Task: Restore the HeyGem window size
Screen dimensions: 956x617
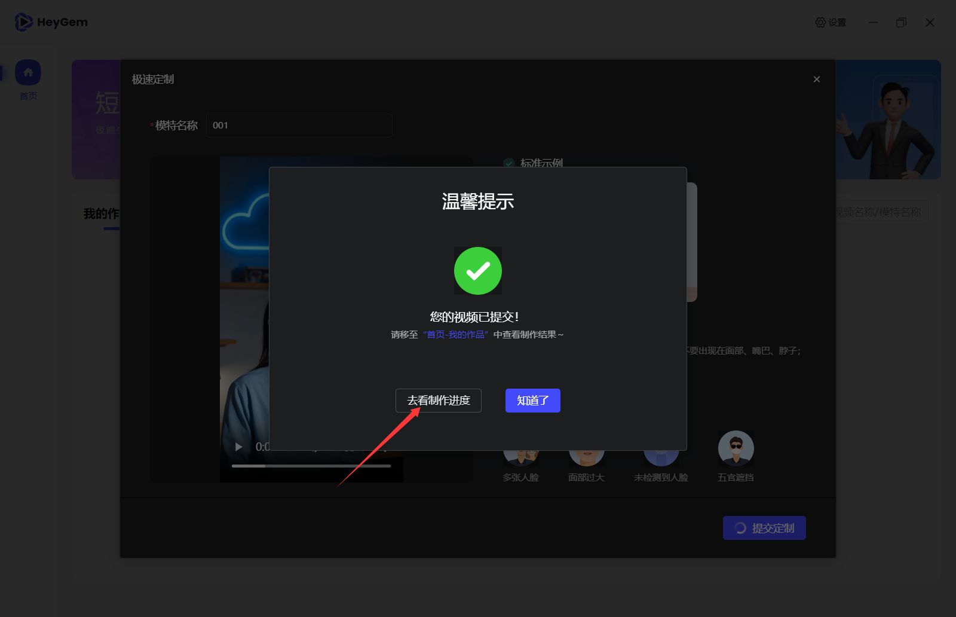Action: click(x=901, y=23)
